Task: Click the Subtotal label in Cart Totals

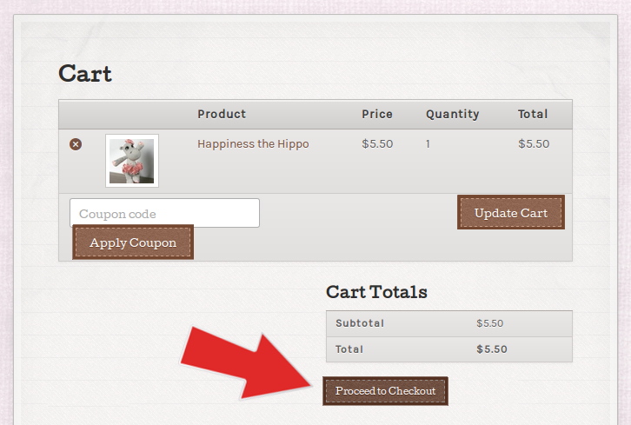Action: (x=360, y=323)
